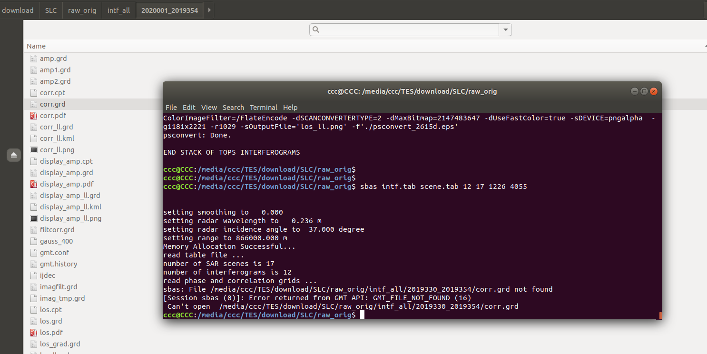
Task: Click the filtcorr.grd file icon
Action: click(33, 230)
